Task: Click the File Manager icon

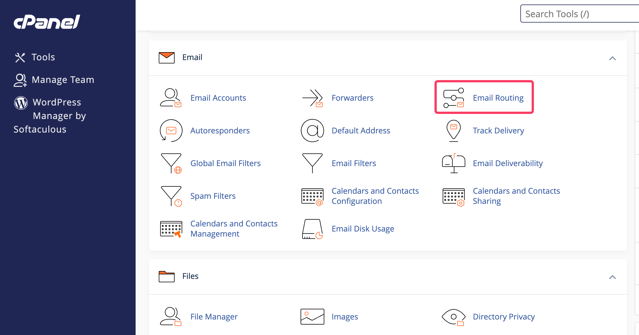Action: (x=171, y=317)
